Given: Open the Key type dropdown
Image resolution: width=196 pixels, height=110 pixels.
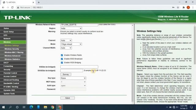Looking at the screenshot, I should pos(73,78).
